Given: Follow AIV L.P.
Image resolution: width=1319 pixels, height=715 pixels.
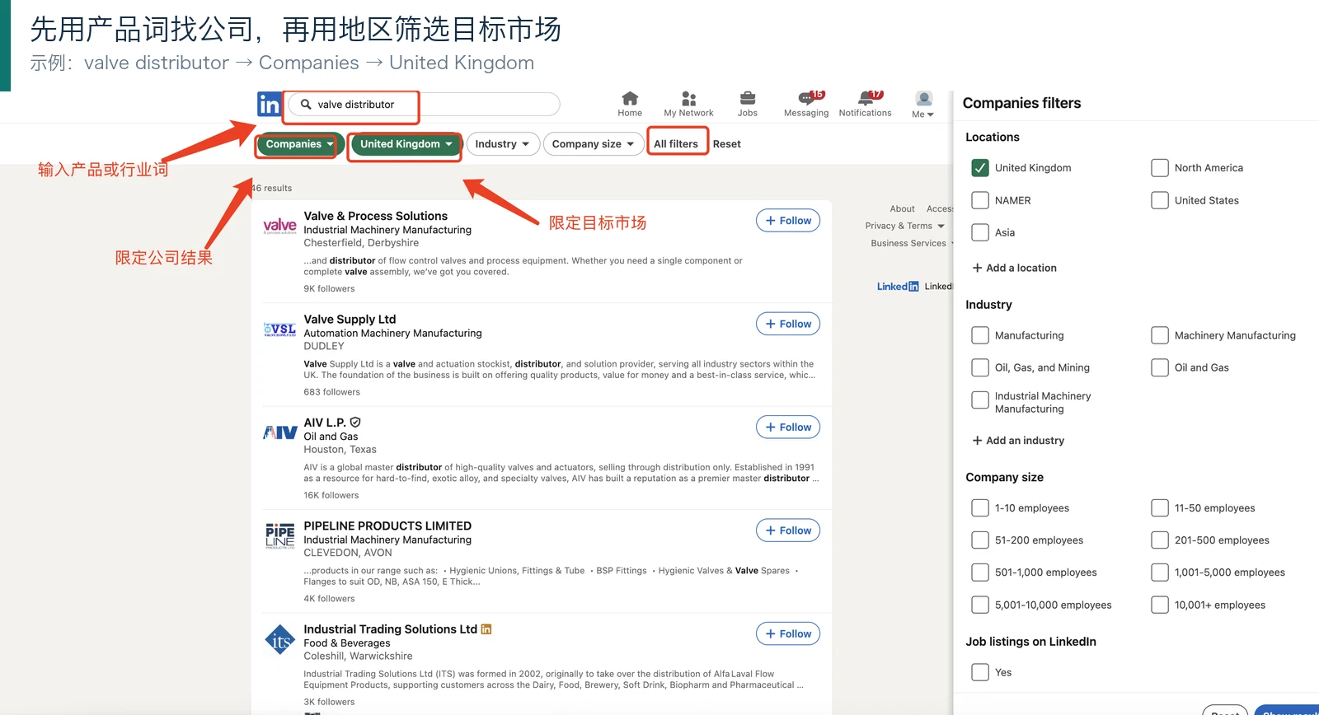Looking at the screenshot, I should [x=788, y=428].
